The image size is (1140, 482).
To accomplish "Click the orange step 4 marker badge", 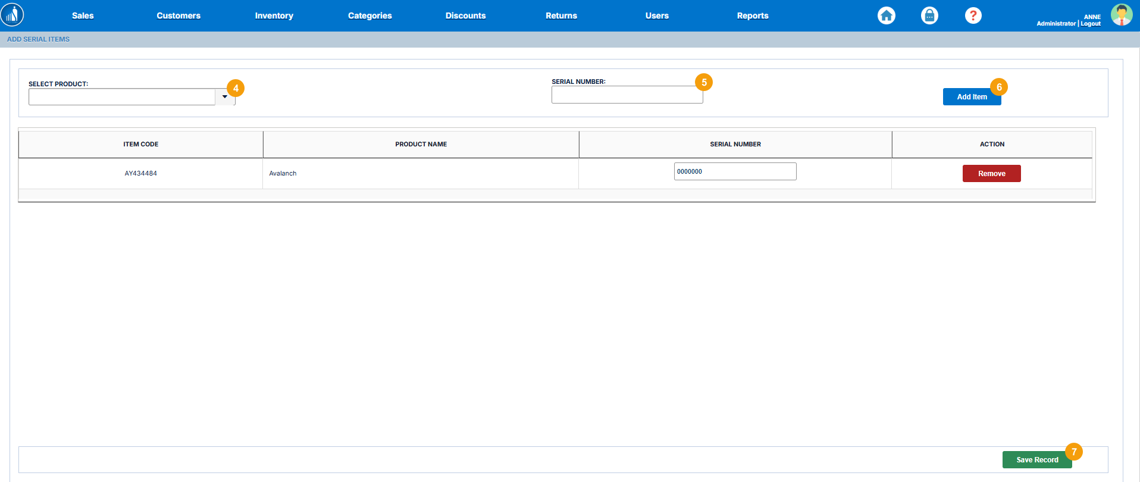I will [x=236, y=88].
